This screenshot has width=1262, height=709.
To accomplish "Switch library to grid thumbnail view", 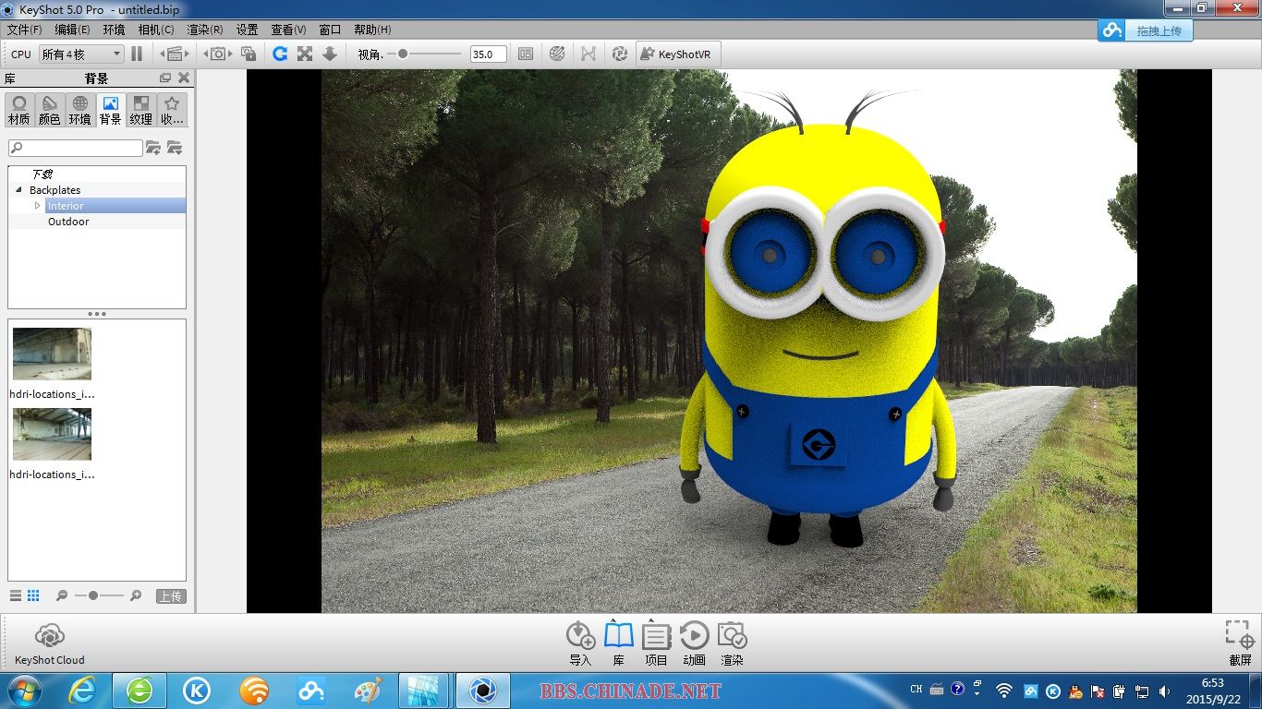I will [x=33, y=596].
